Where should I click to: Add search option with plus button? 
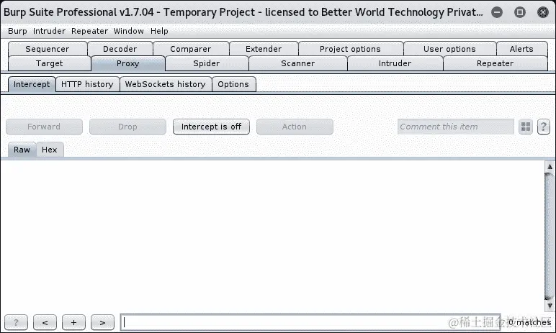click(x=73, y=322)
